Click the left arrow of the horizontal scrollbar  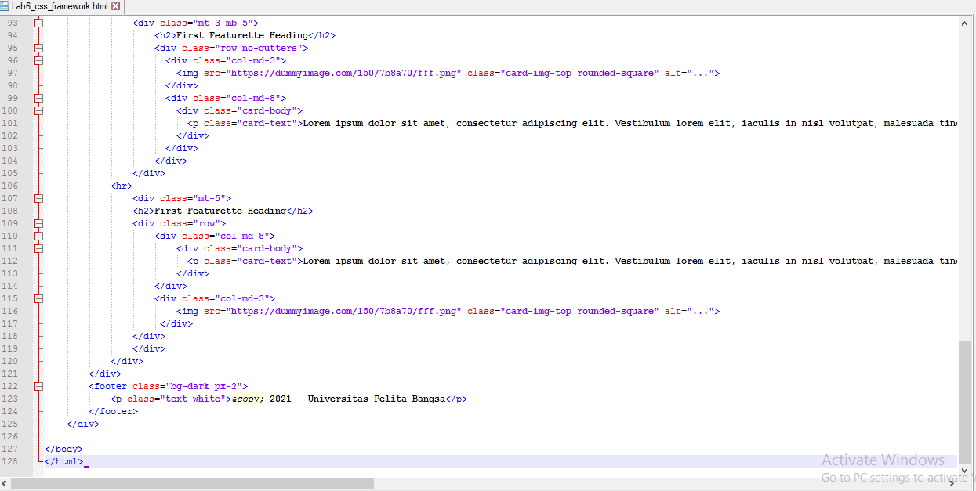4,484
